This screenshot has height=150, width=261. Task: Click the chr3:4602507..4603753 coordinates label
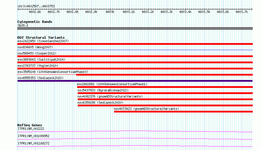tap(36, 6)
